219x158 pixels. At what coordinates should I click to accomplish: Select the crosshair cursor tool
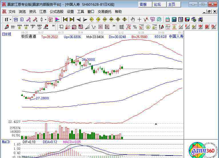point(139,19)
